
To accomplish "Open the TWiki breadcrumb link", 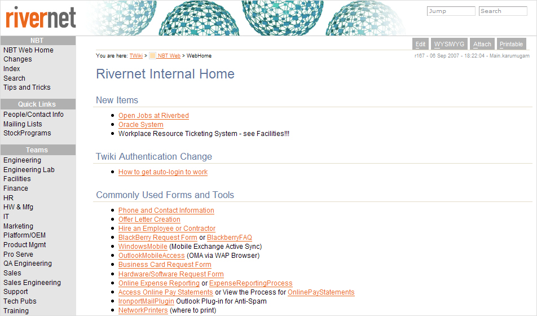I will pos(136,56).
